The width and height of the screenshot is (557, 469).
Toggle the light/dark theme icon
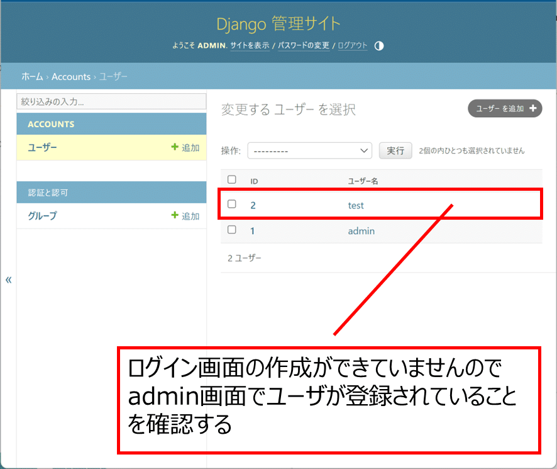click(x=379, y=46)
